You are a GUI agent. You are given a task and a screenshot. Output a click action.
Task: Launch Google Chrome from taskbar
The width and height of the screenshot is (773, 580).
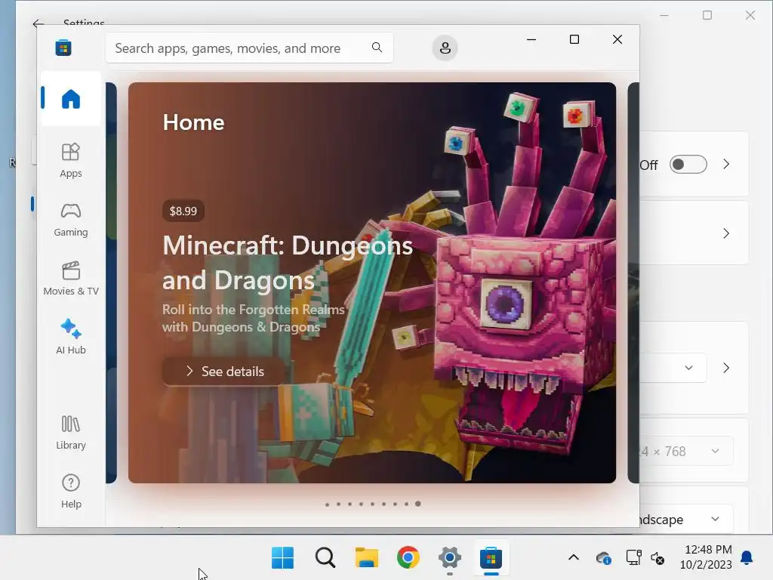(x=408, y=558)
